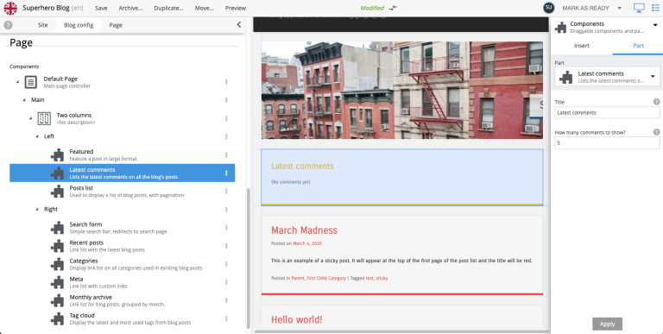Click the Search form puzzle icon
Screen dimensions: 663x334
click(x=57, y=228)
